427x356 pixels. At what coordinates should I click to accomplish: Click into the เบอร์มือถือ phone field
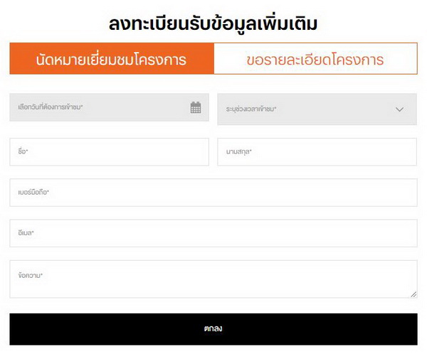click(x=213, y=193)
